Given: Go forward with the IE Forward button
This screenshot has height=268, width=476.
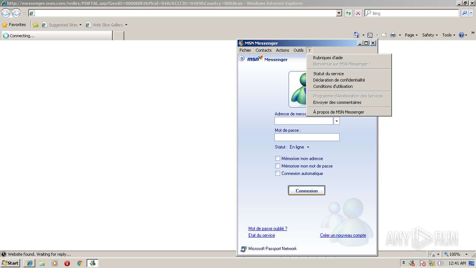Looking at the screenshot, I should coord(16,13).
